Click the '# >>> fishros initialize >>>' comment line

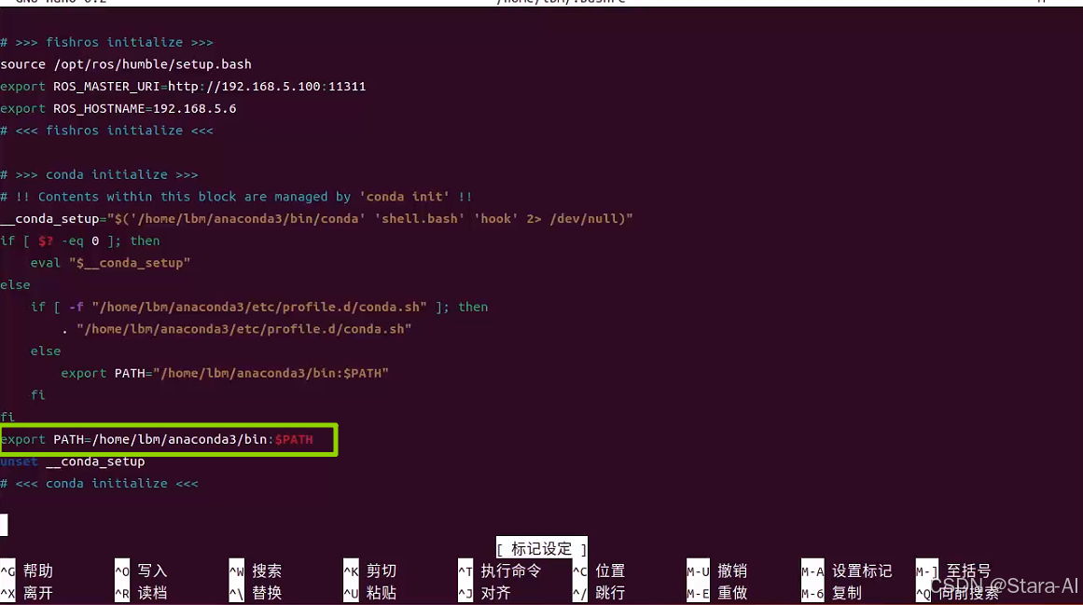point(107,43)
